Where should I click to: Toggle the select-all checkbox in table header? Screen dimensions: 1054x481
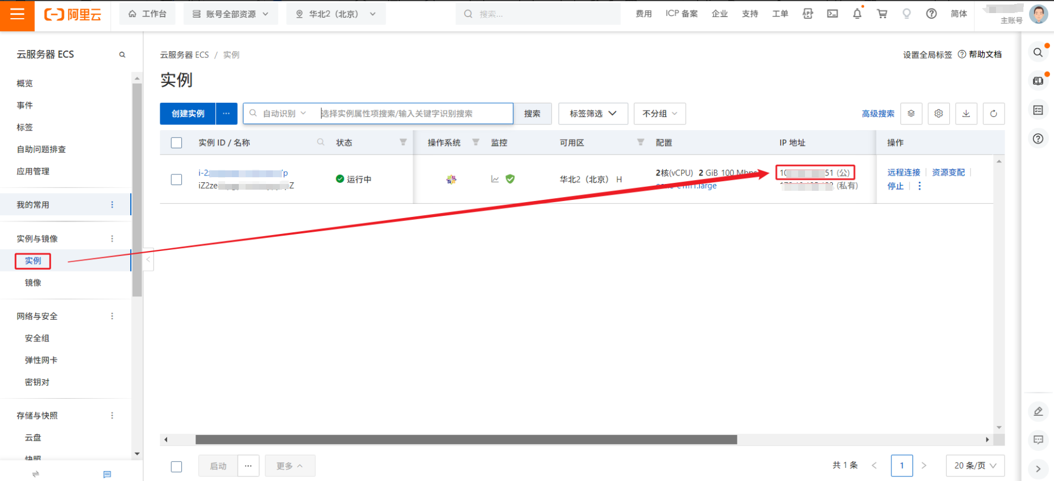(x=177, y=143)
